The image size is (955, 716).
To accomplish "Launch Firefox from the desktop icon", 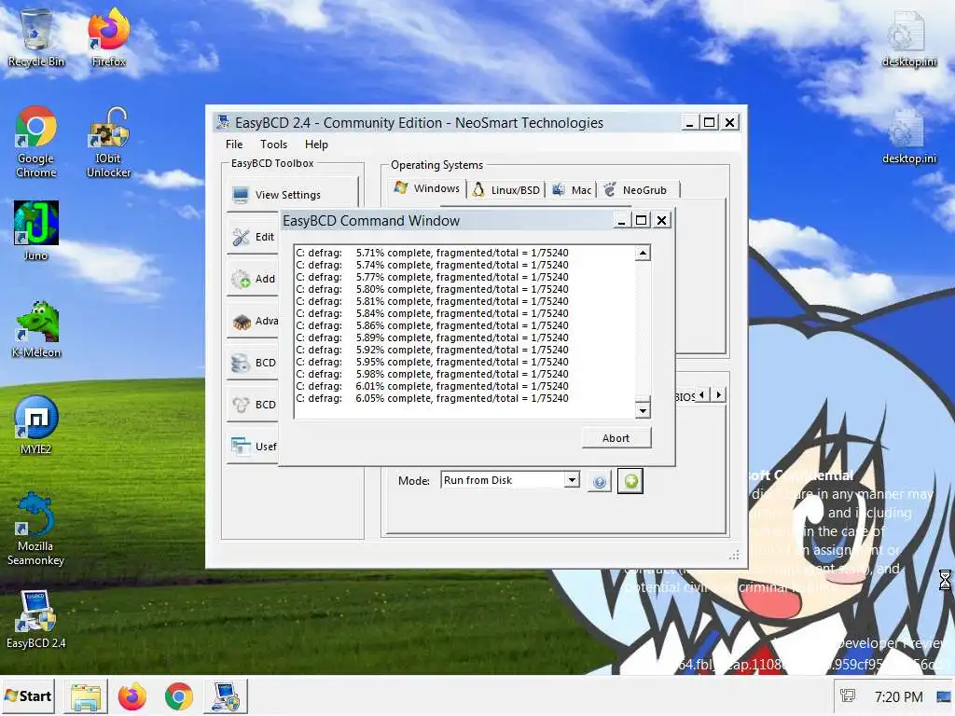I will coord(108,37).
